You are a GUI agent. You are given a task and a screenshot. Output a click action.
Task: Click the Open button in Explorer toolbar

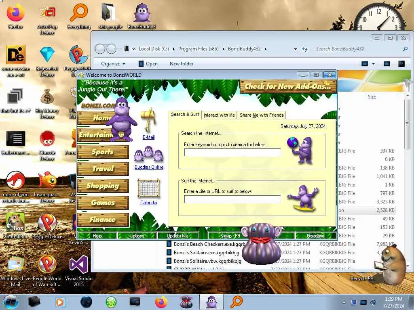[148, 64]
